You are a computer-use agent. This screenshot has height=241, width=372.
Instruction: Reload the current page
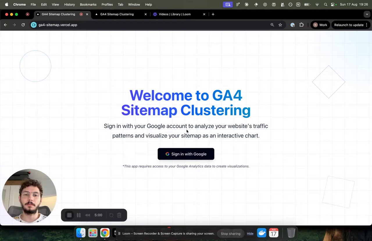pyautogui.click(x=23, y=25)
